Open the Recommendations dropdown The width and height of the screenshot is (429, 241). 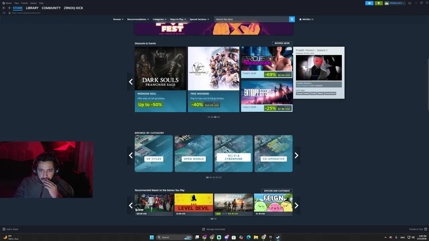[x=138, y=19]
